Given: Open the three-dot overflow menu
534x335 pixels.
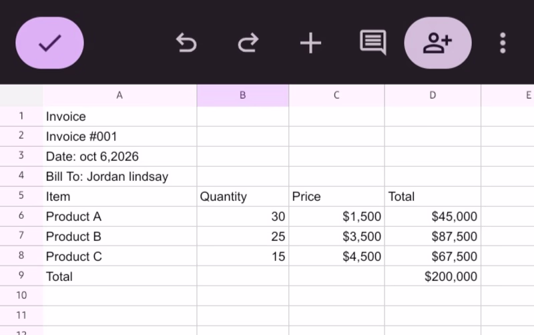Looking at the screenshot, I should tap(503, 43).
